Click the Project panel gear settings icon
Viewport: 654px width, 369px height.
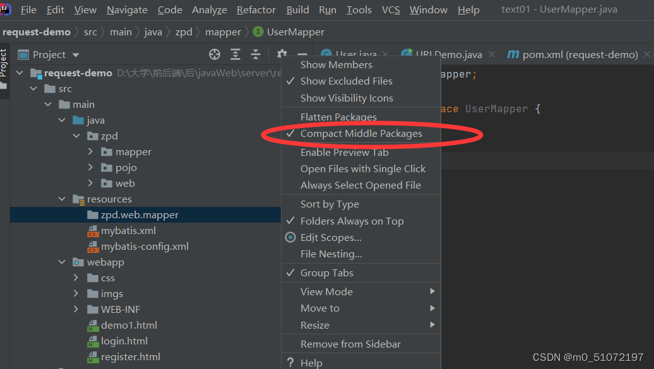pyautogui.click(x=282, y=54)
